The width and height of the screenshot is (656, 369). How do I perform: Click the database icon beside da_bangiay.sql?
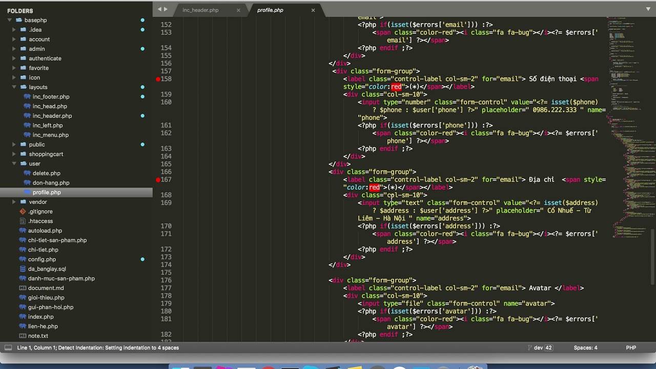pyautogui.click(x=23, y=269)
